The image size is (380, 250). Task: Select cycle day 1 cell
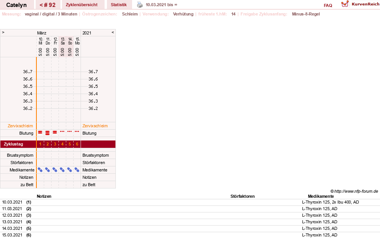[40, 144]
